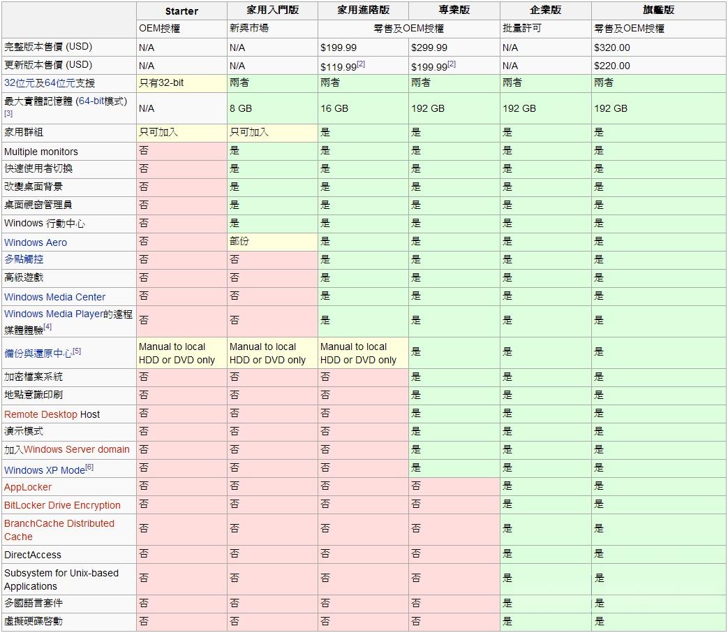This screenshot has height=633, width=728.
Task: Open the Windows Media Center link
Action: point(54,297)
